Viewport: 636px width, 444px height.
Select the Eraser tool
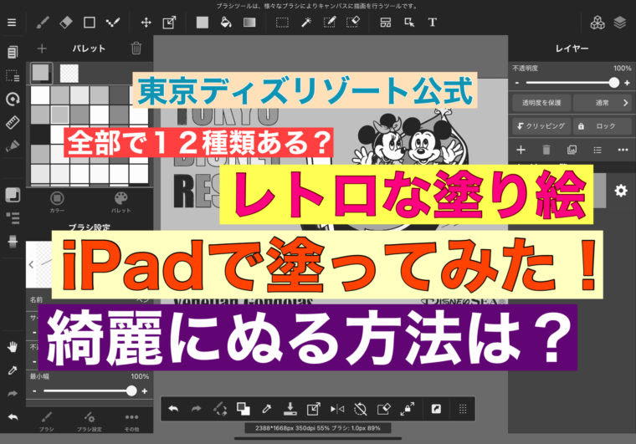(x=66, y=23)
